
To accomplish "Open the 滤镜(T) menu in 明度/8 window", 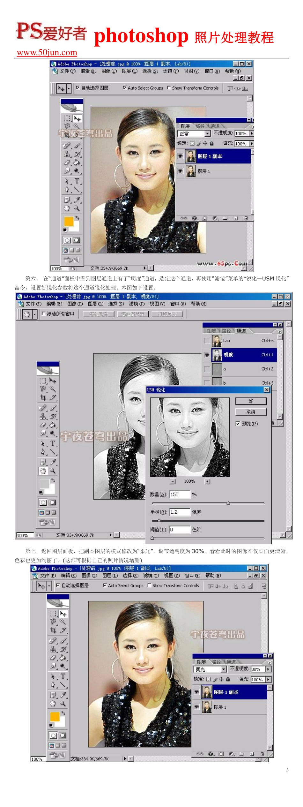I will (x=136, y=304).
